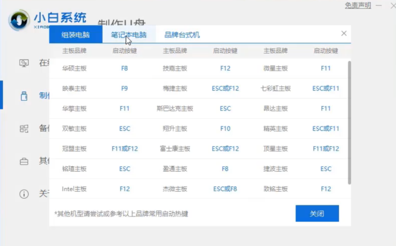The height and width of the screenshot is (246, 396).
Task: Click the 富士康主板 entry
Action: pos(175,149)
